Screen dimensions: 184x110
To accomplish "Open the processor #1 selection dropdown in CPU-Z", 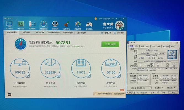I will coord(144,88).
